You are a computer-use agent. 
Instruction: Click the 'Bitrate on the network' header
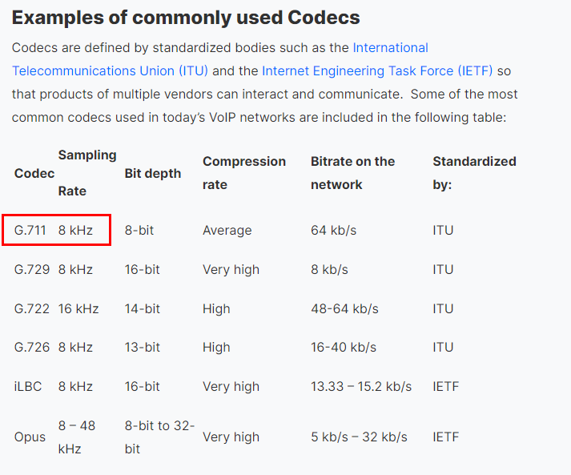point(352,173)
